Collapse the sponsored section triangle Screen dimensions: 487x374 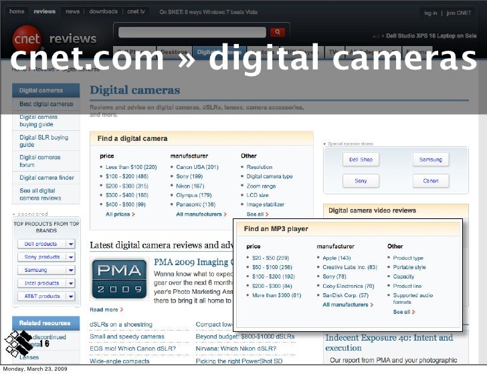pyautogui.click(x=14, y=214)
